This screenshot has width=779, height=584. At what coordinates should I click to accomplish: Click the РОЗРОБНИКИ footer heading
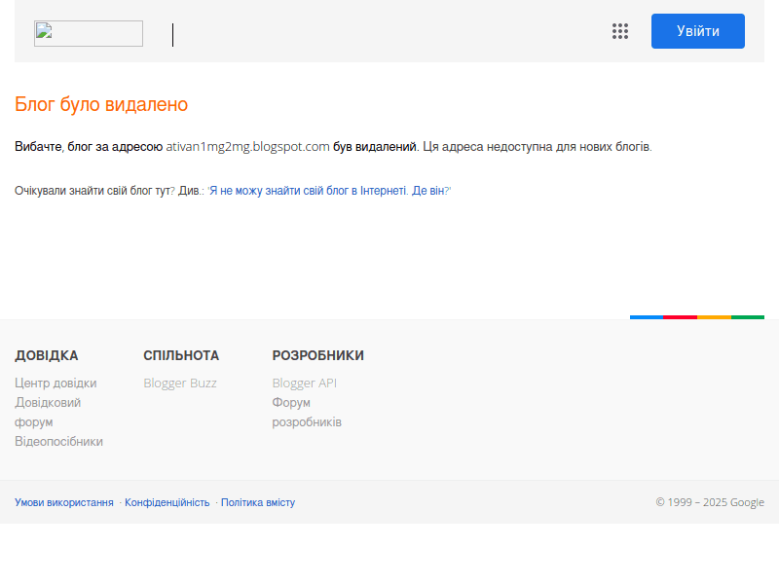click(x=317, y=355)
